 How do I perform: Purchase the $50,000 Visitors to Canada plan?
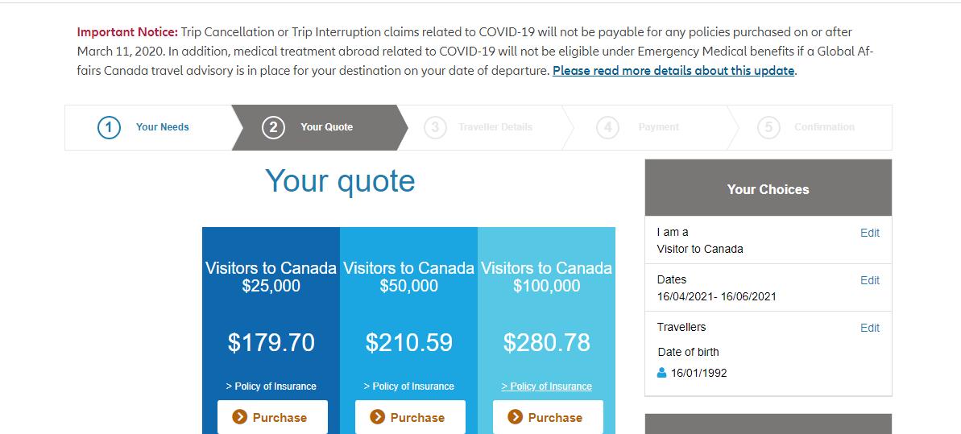pyautogui.click(x=410, y=417)
